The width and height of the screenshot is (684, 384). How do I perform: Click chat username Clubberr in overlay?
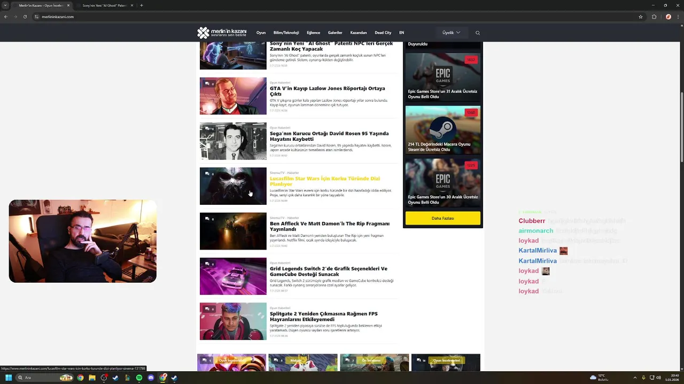532,221
